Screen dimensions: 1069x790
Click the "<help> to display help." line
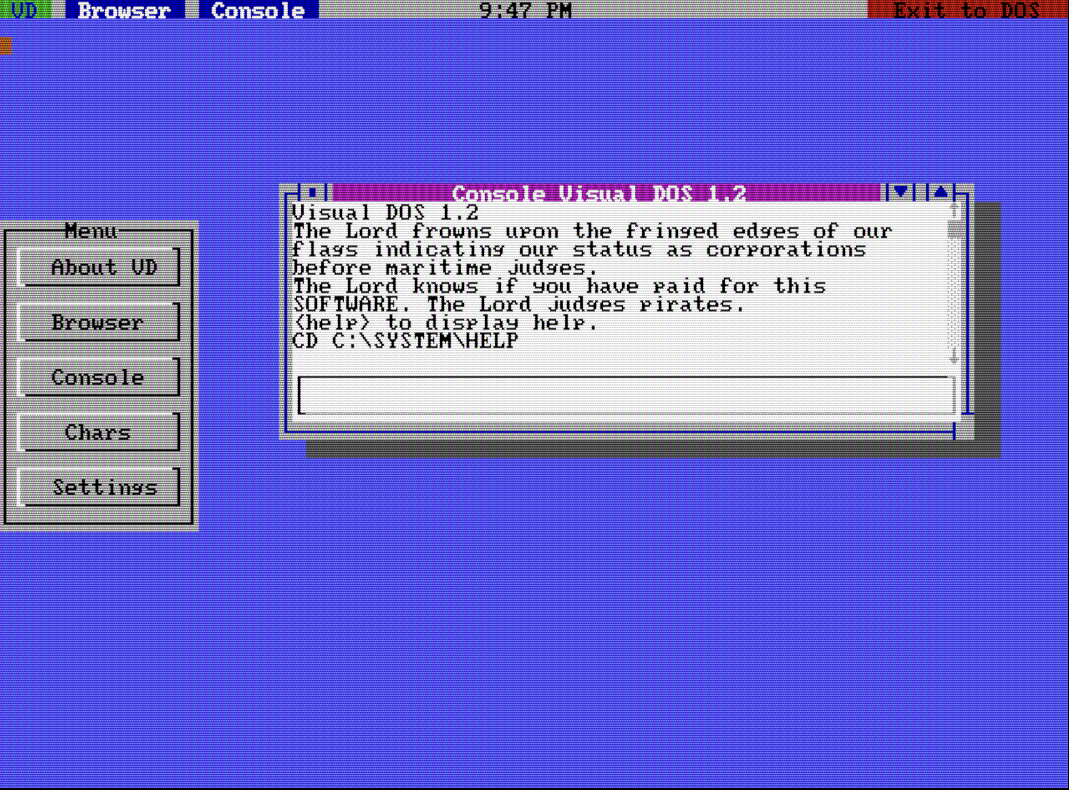pos(445,323)
